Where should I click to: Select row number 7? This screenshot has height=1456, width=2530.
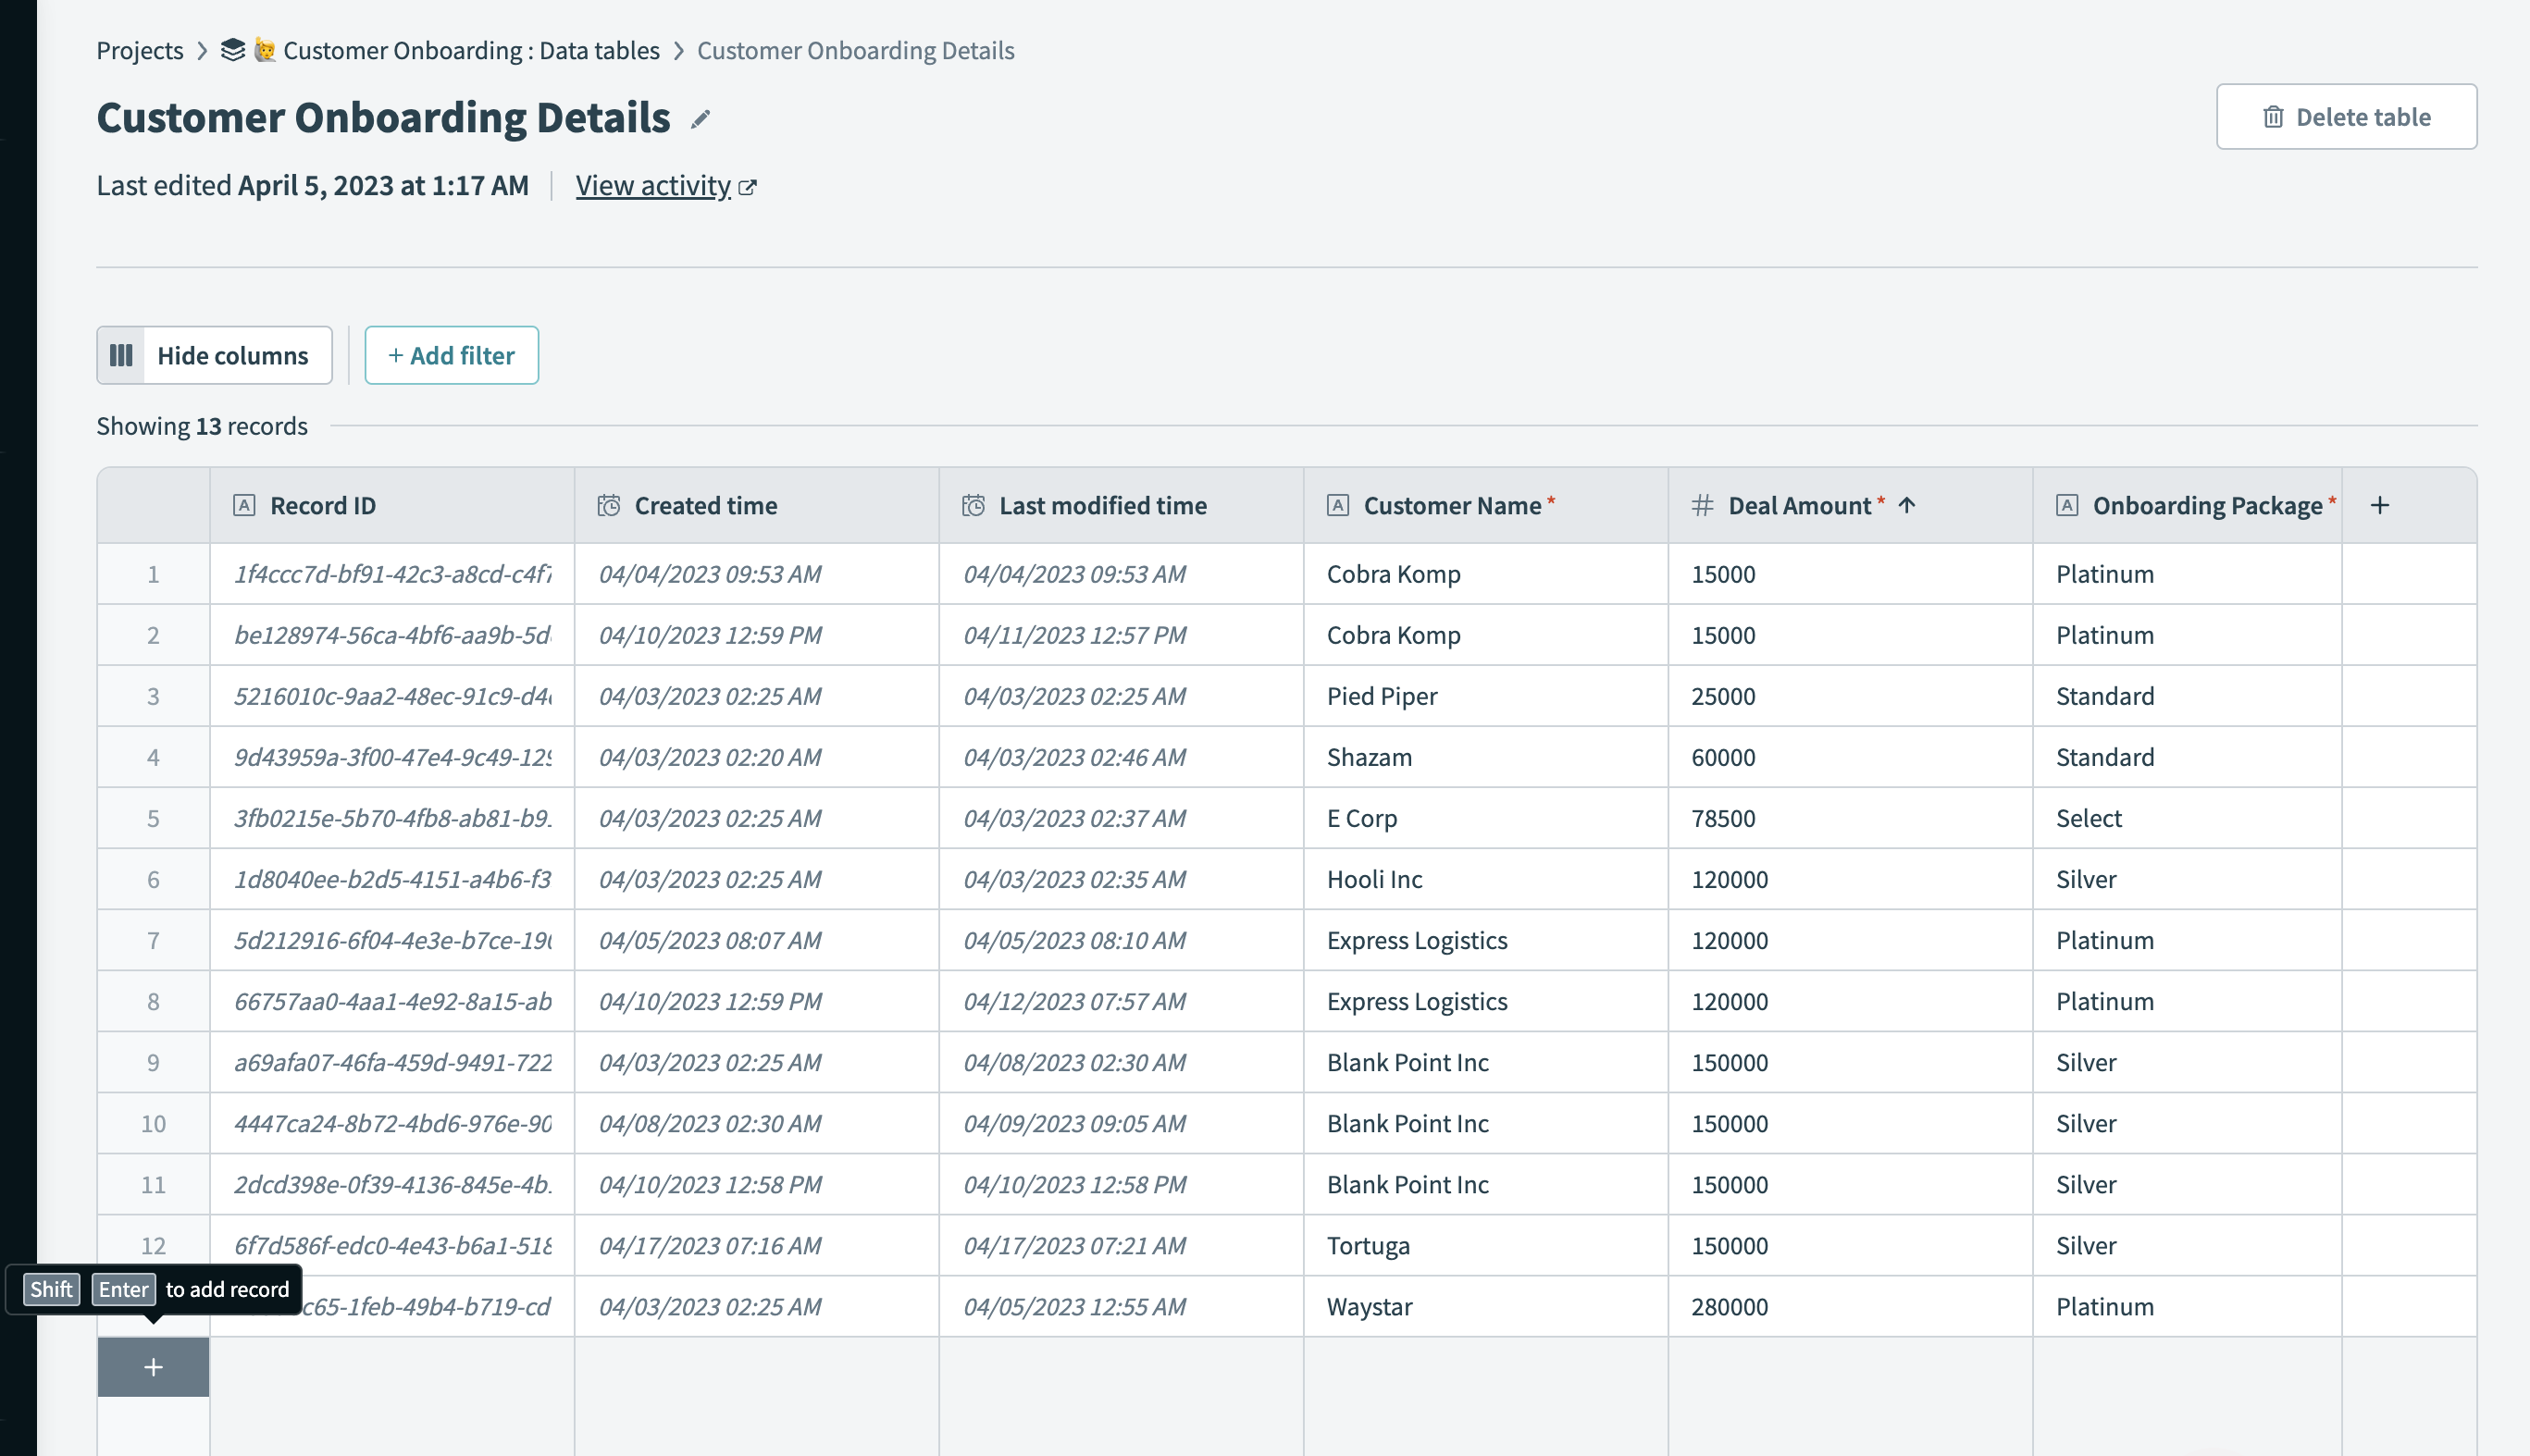click(x=153, y=940)
